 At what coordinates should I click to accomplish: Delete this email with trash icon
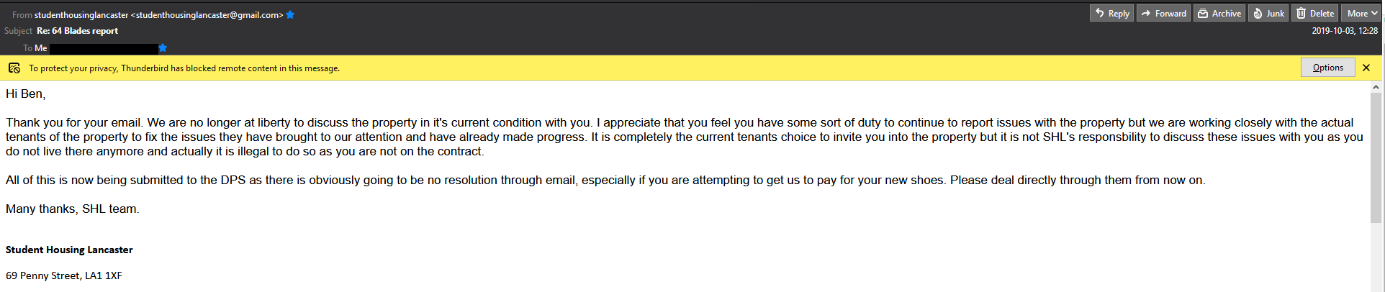click(1315, 14)
